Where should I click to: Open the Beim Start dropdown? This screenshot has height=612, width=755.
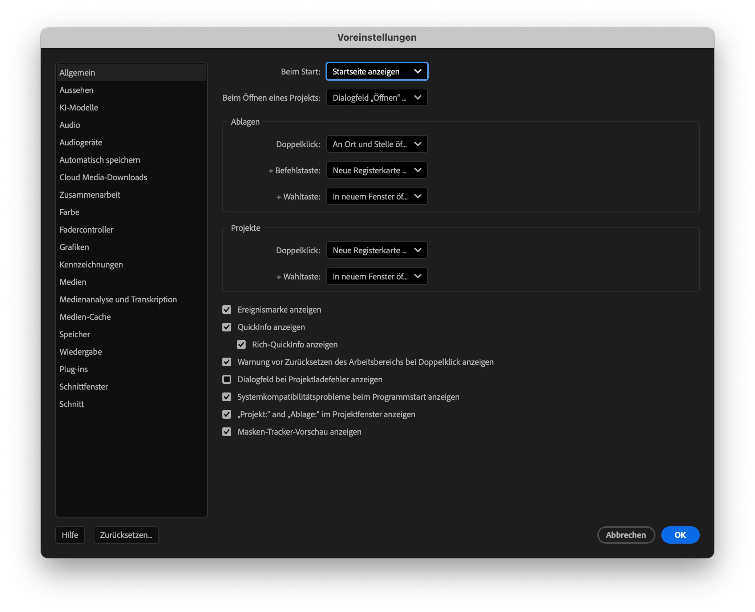tap(377, 72)
